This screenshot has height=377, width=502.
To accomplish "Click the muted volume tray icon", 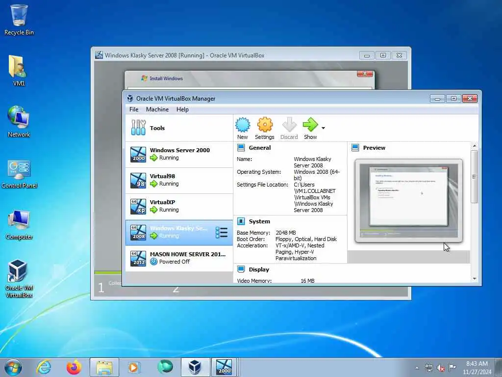I will [441, 368].
